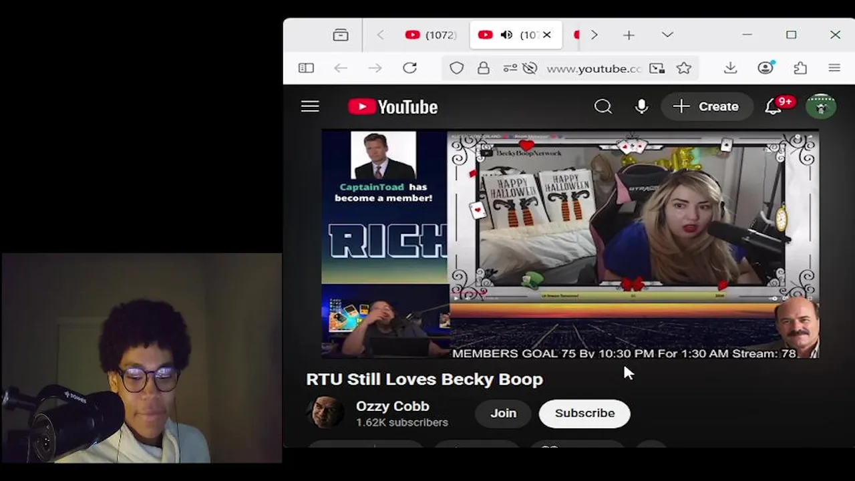
Task: Select the title 'RTU Still Loves Becky Boop'
Action: pyautogui.click(x=424, y=379)
